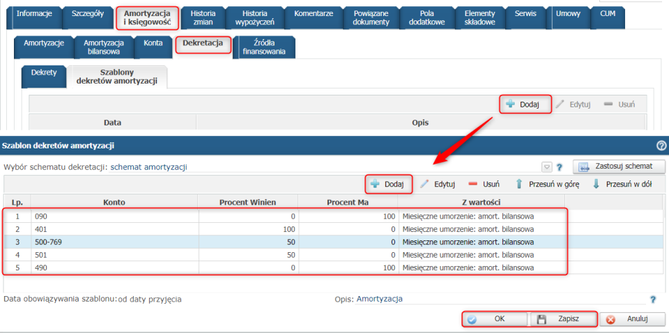
Task: Click Zastosuj schemat button
Action: 619,166
